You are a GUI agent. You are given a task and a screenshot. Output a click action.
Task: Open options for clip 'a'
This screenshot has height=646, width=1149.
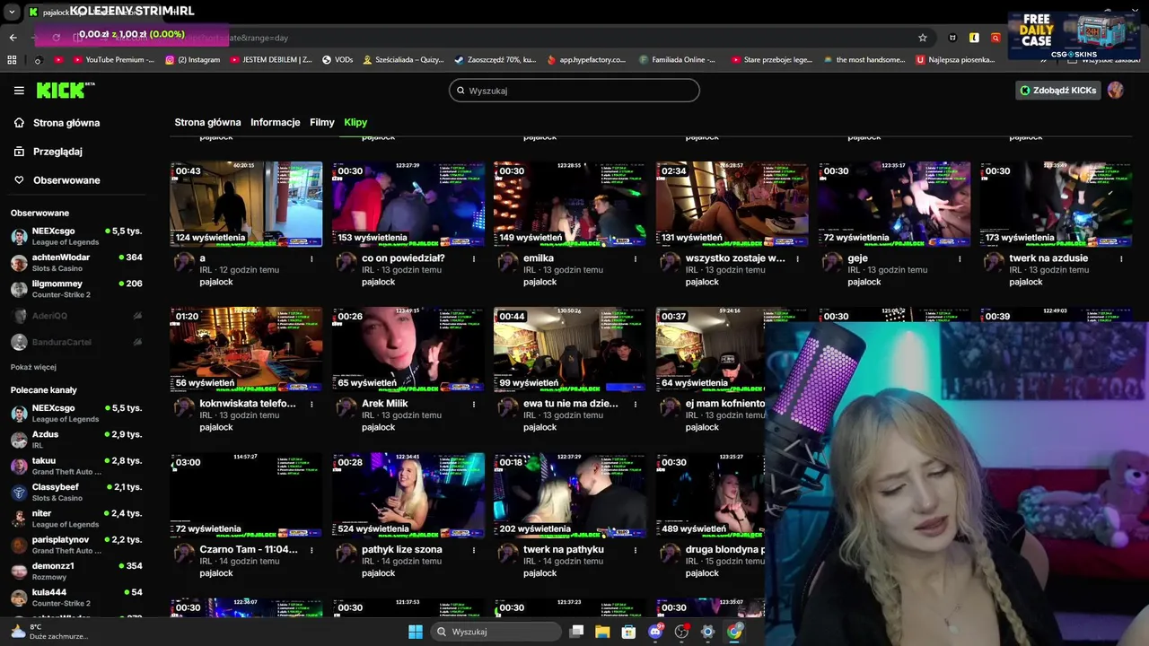click(311, 258)
